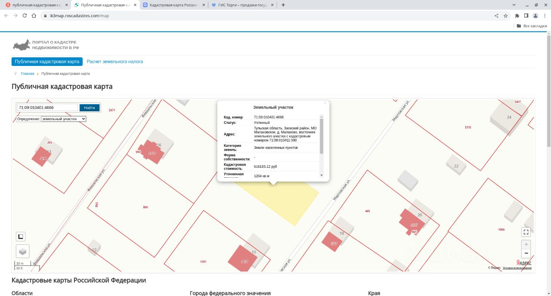Click the Найти search button

90,108
